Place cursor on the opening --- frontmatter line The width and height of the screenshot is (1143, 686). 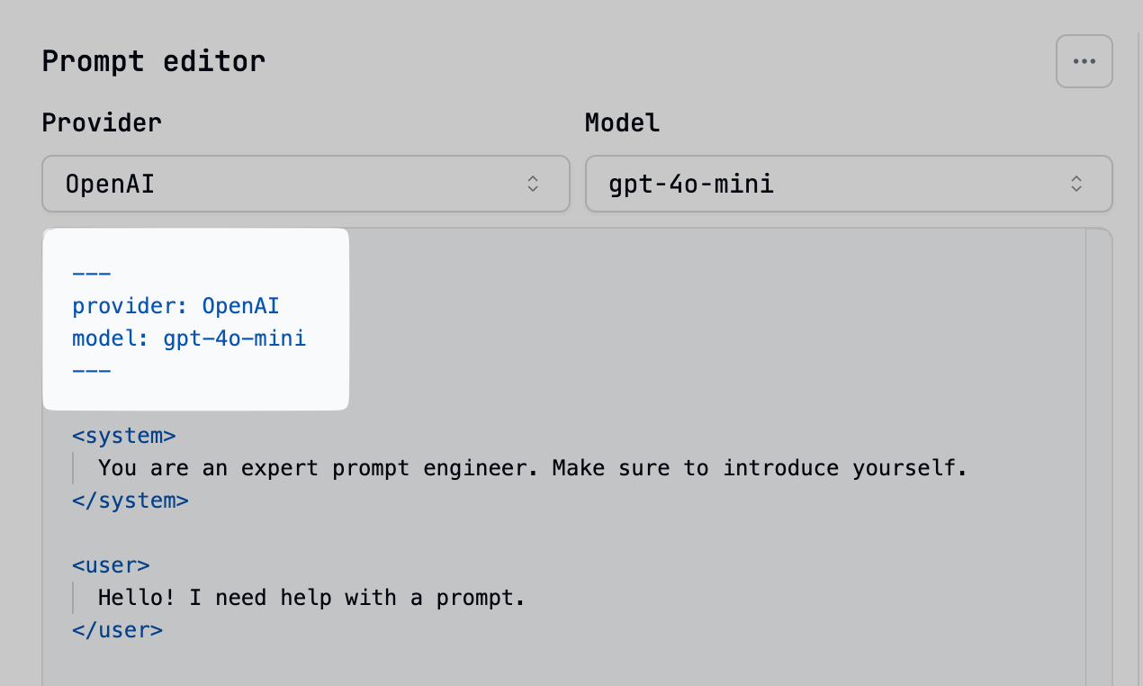coord(92,274)
